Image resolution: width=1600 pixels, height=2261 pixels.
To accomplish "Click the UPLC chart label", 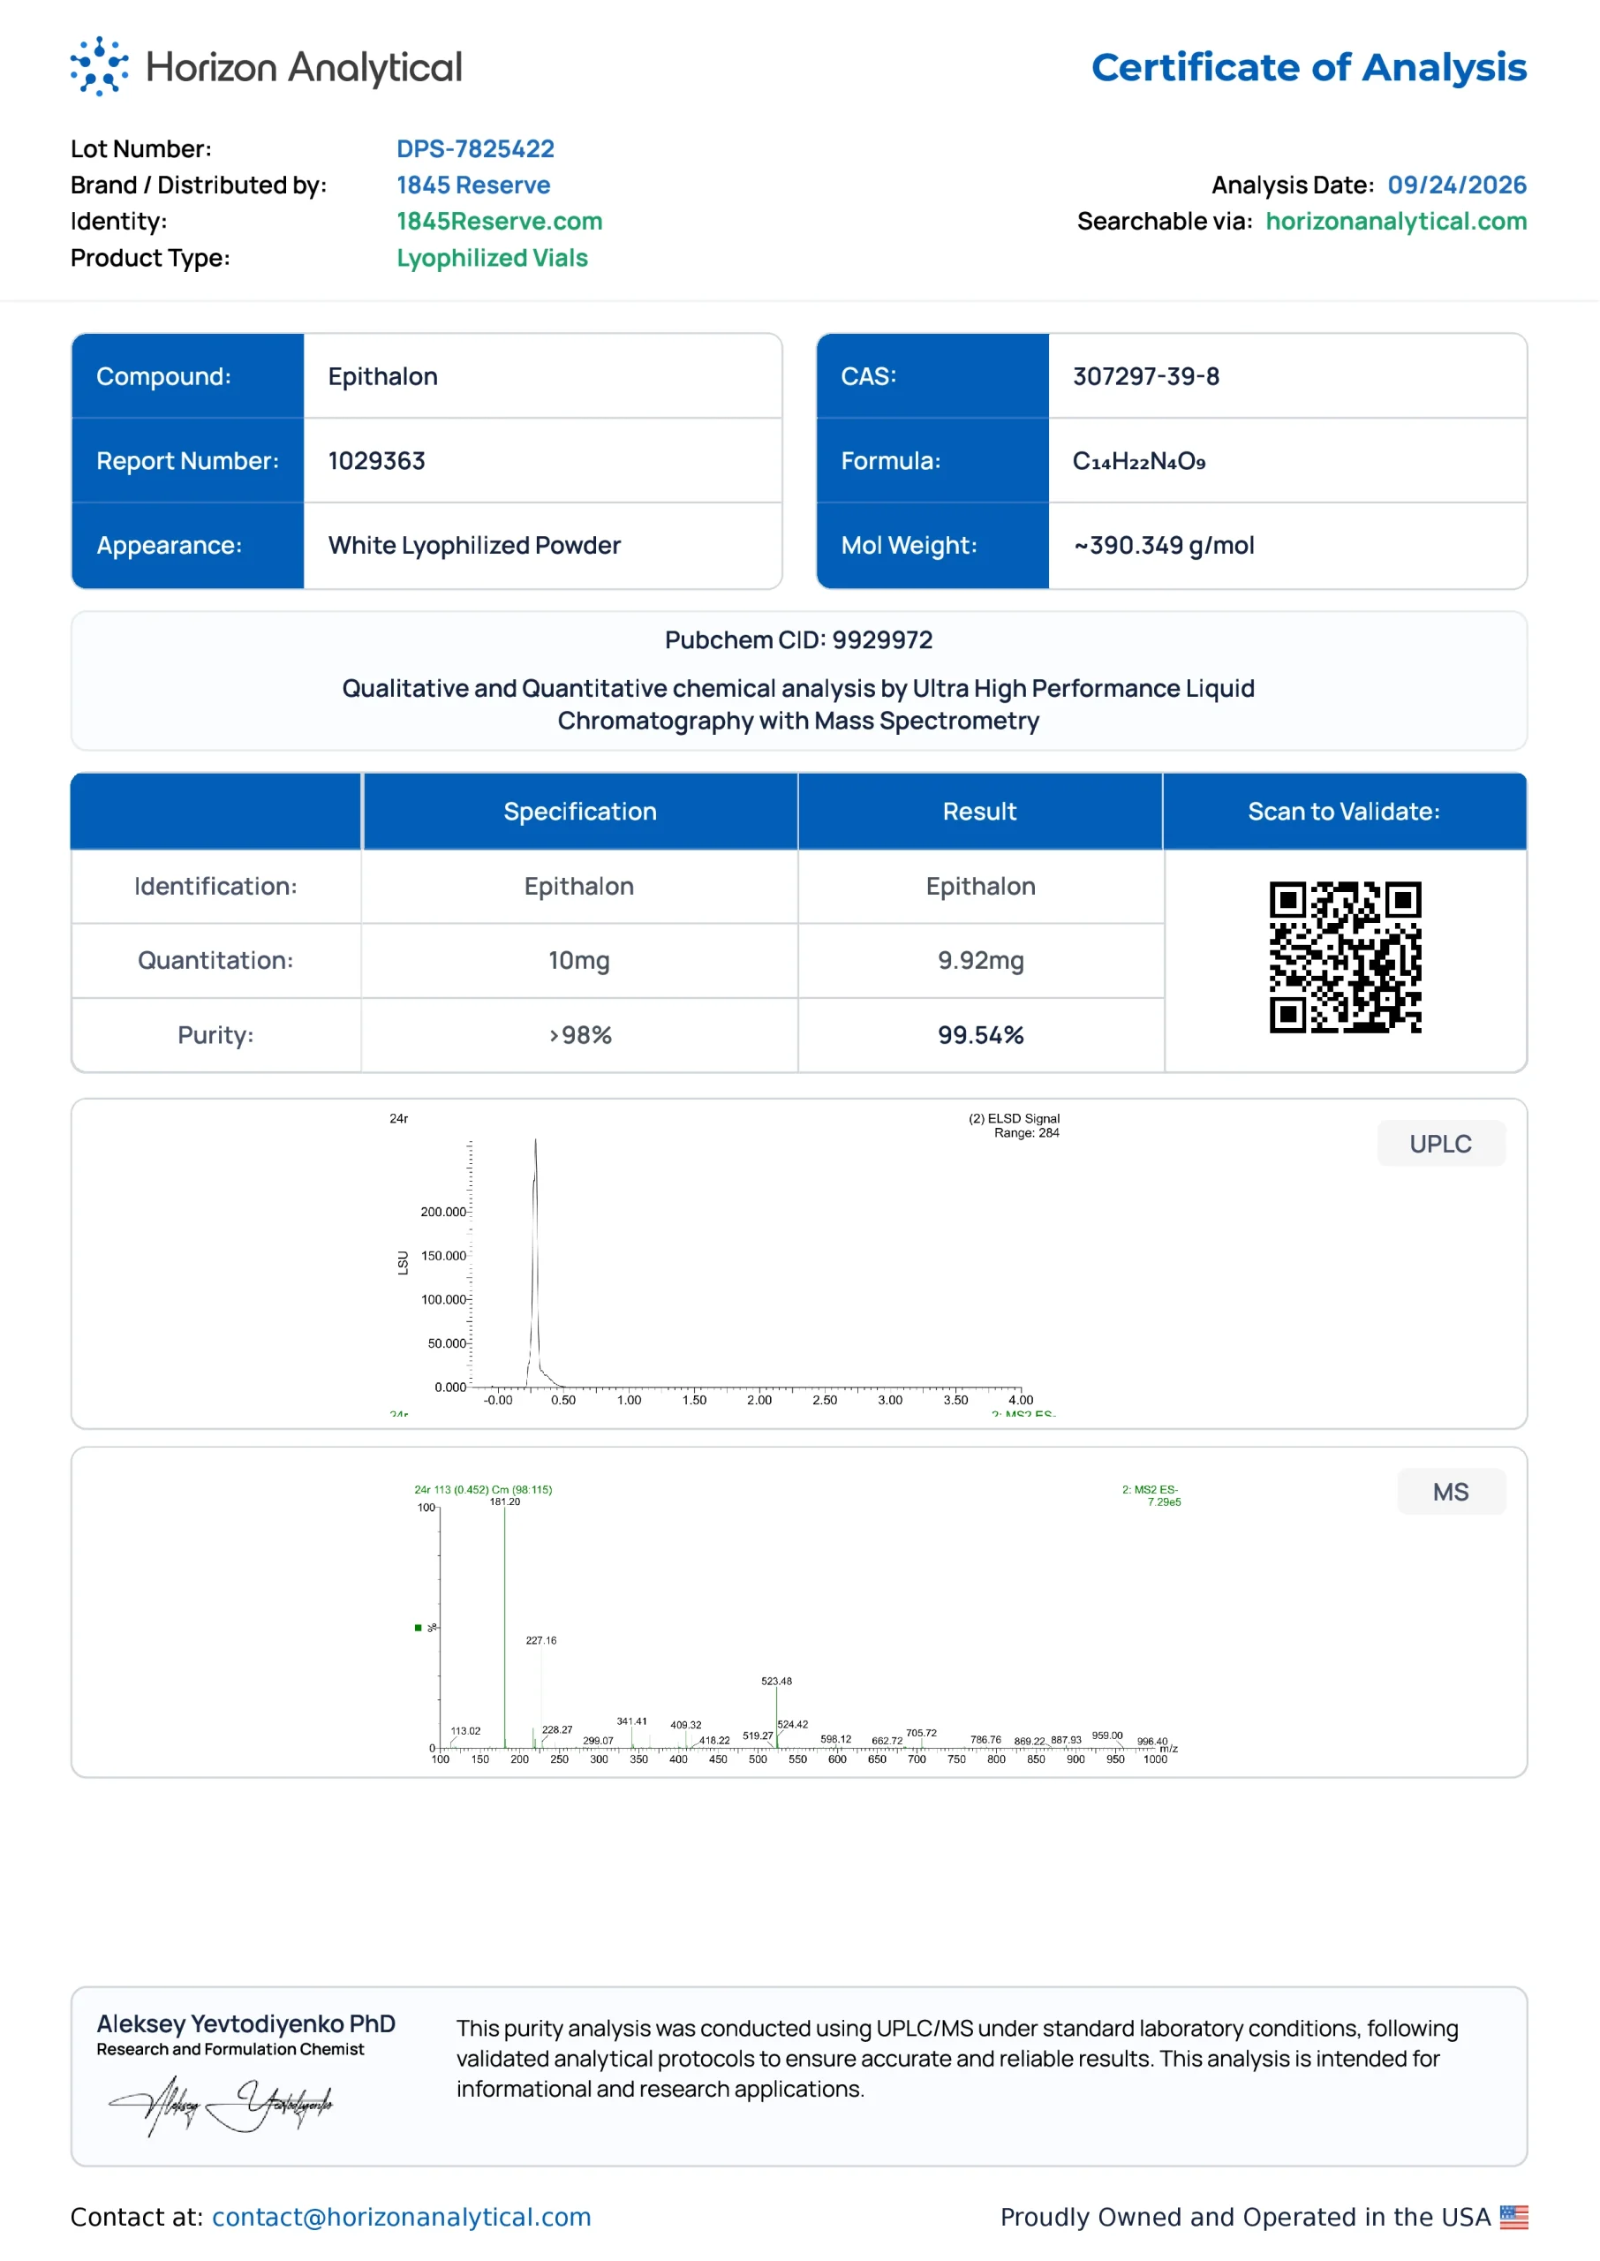I will tap(1440, 1144).
